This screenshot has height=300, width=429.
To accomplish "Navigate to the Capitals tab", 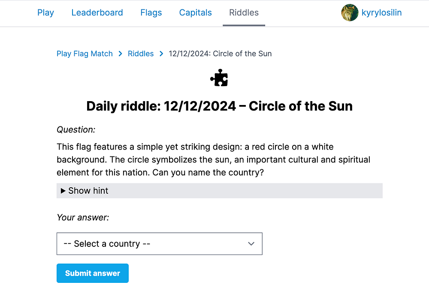I will point(195,13).
